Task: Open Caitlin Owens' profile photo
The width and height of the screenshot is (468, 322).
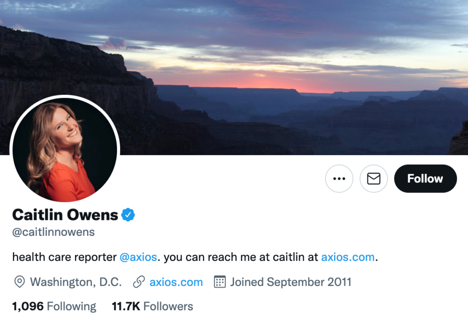Action: [x=65, y=150]
